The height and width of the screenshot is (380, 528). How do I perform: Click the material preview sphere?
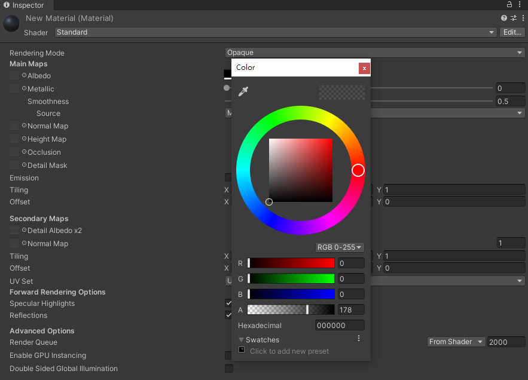[11, 23]
